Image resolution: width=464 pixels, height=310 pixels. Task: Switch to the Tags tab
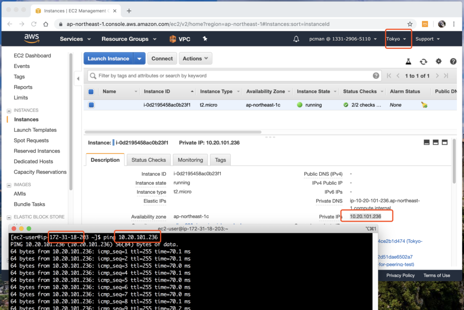click(x=220, y=160)
